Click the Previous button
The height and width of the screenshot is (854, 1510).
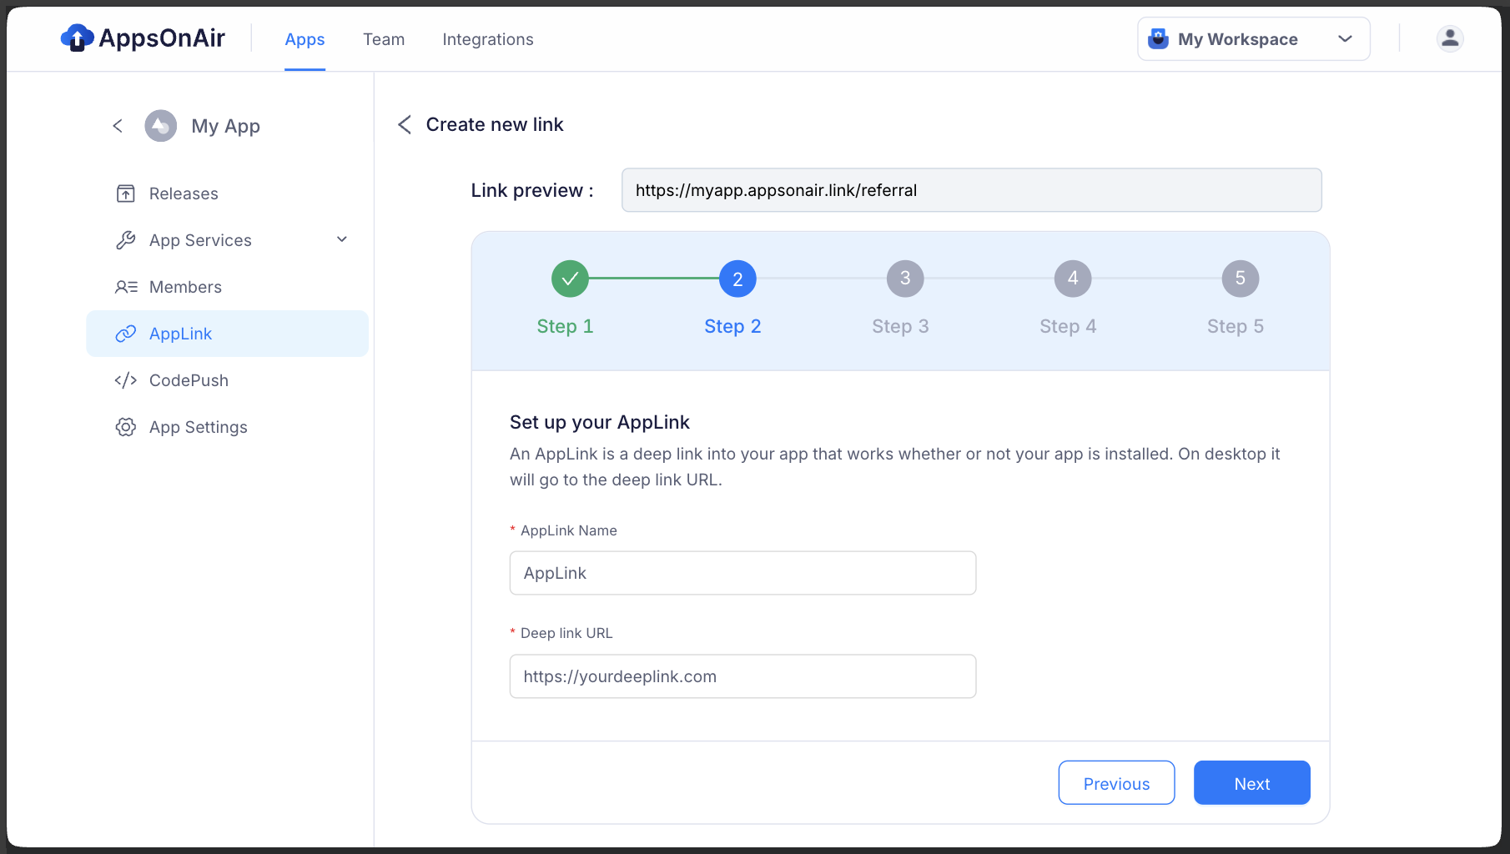(1116, 783)
